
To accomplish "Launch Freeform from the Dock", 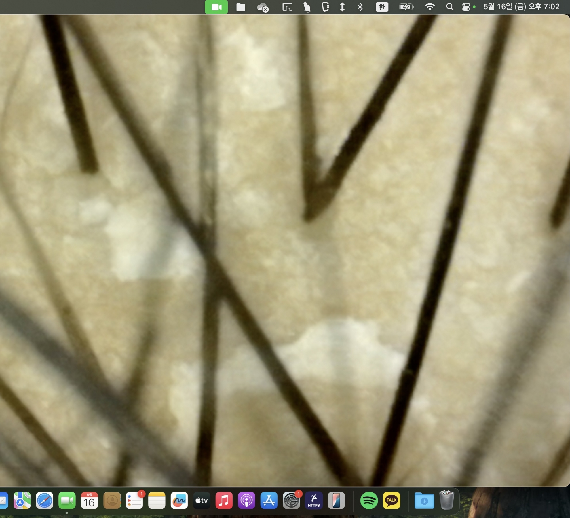I will point(179,501).
